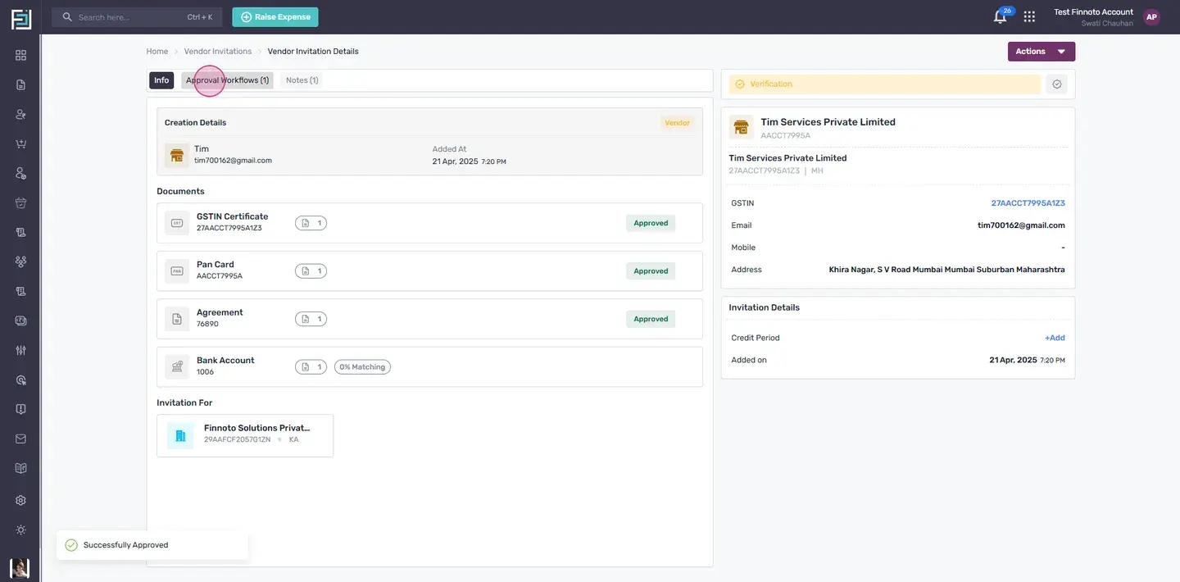Open the dashboard grid icon in sidebar

21,55
